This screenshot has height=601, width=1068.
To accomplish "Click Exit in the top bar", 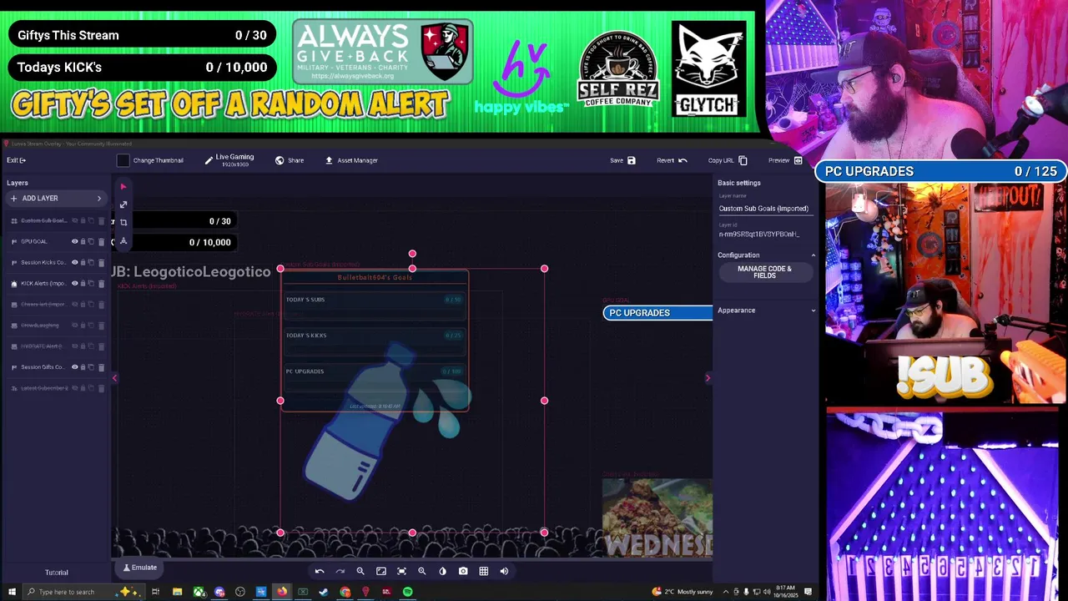I will 17,160.
